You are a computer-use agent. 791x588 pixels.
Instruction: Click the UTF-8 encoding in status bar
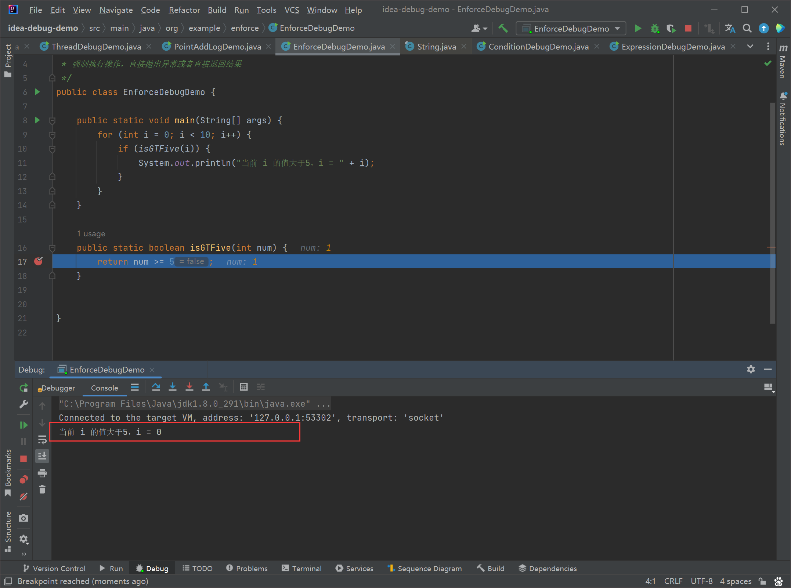coord(701,581)
